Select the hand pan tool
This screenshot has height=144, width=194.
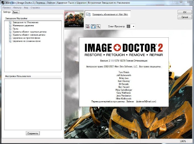[x=93, y=26]
